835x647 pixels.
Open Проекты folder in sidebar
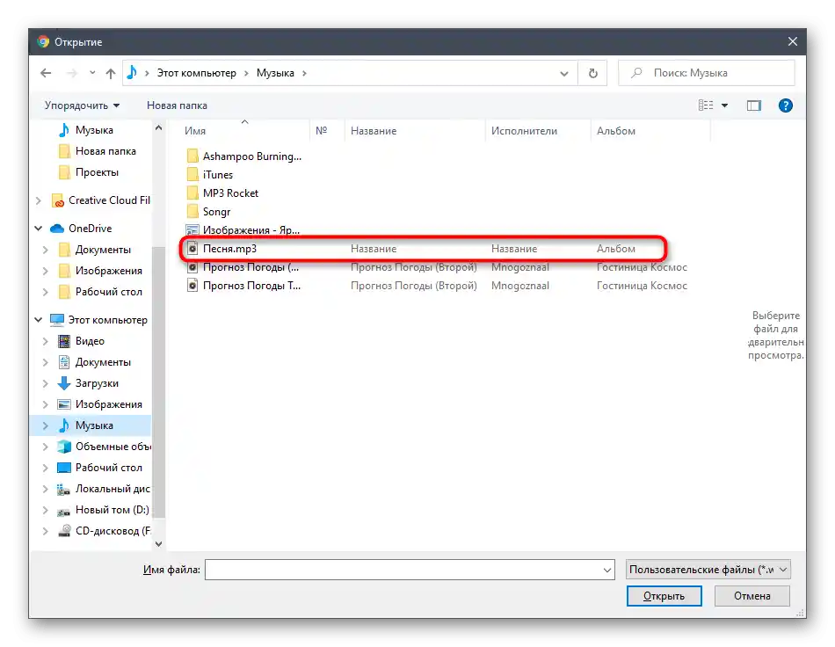pos(89,172)
